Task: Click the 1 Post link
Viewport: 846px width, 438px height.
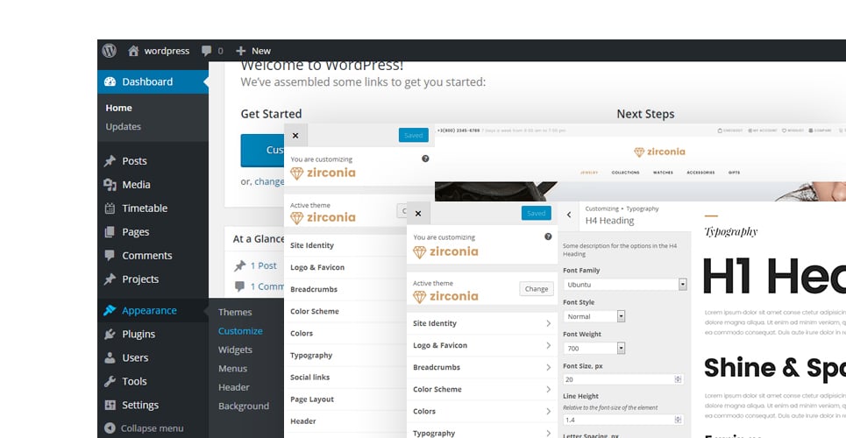Action: [263, 266]
